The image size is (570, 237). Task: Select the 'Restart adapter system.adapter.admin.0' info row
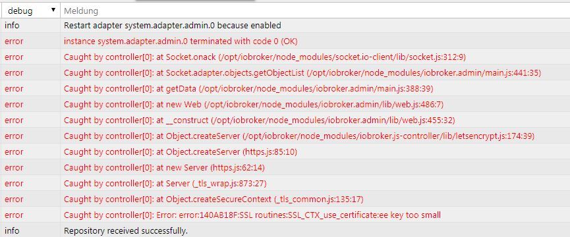[x=285, y=26]
